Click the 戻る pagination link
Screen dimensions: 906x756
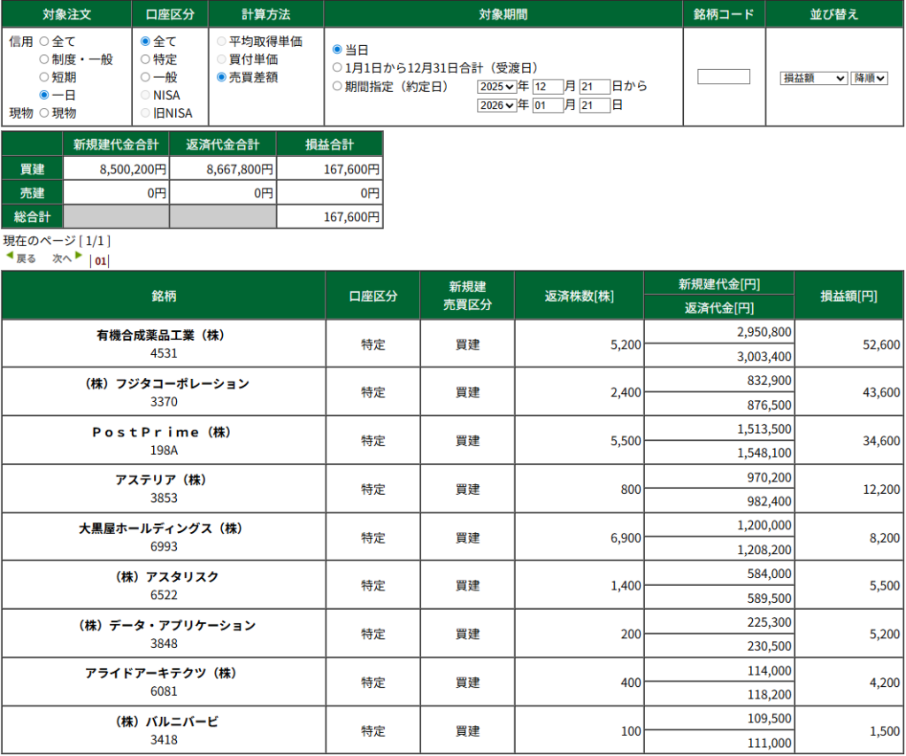tap(26, 258)
